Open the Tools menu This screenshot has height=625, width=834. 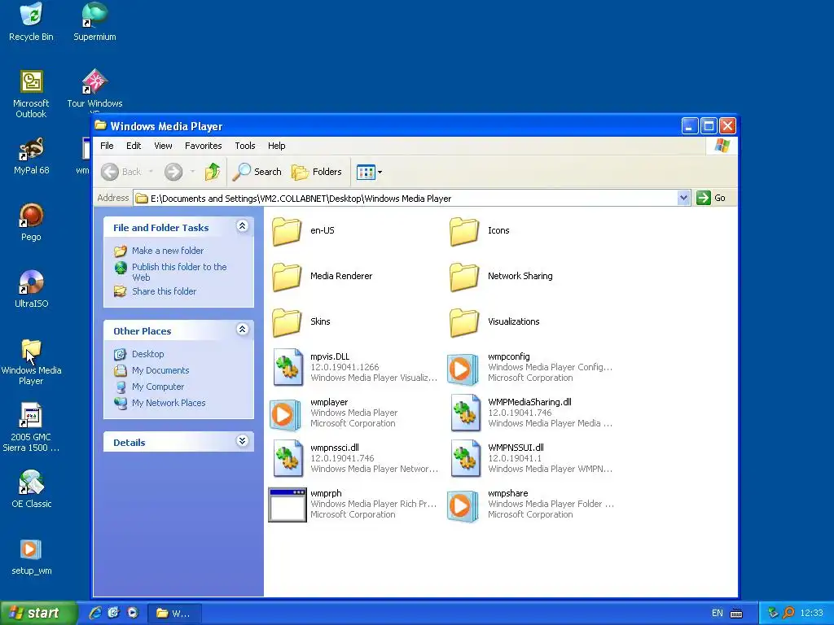[x=245, y=146]
